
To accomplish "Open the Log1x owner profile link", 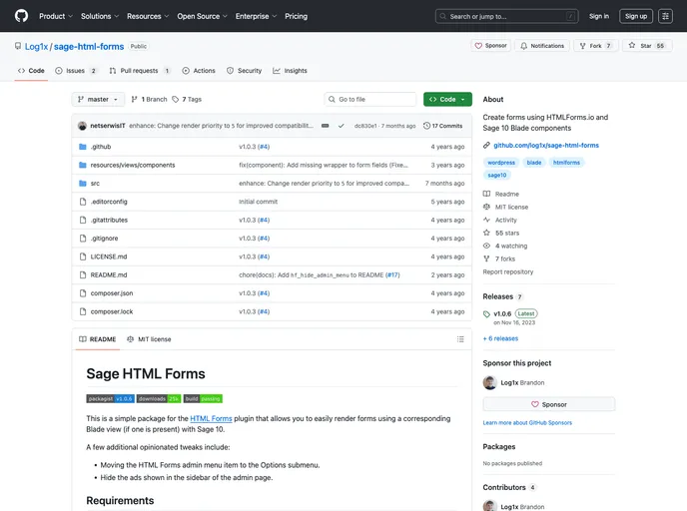I will click(x=36, y=47).
